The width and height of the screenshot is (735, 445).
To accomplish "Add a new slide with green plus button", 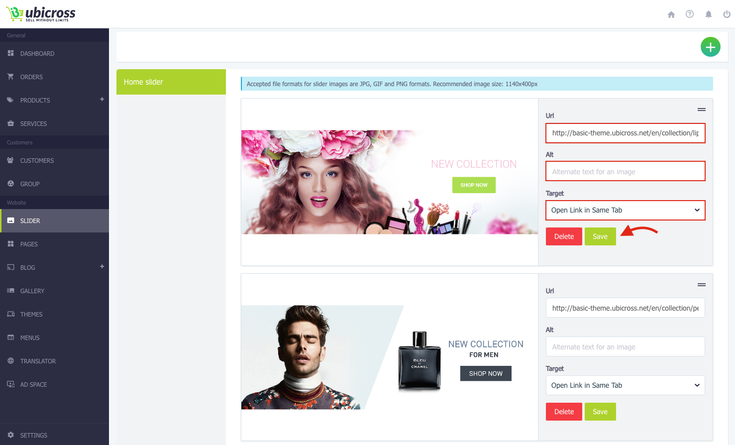I will point(711,47).
